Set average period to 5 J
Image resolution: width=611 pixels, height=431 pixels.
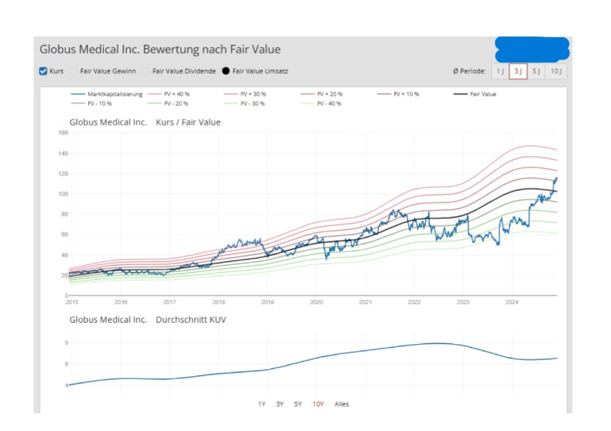[x=536, y=71]
